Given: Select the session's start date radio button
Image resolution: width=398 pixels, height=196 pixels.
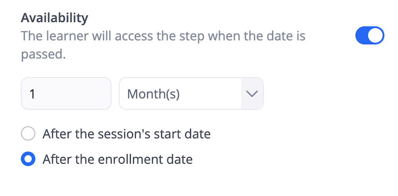Looking at the screenshot, I should (x=28, y=133).
